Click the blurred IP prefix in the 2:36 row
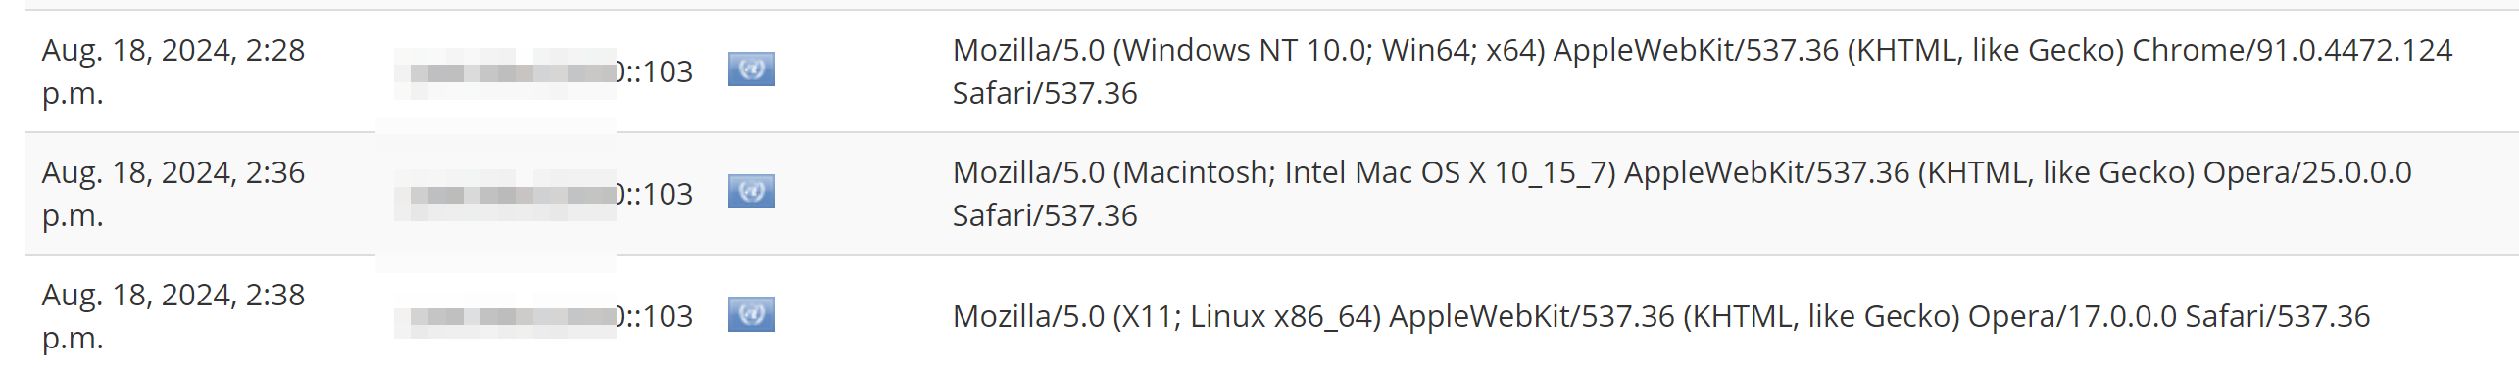The height and width of the screenshot is (370, 2519). pyautogui.click(x=506, y=195)
